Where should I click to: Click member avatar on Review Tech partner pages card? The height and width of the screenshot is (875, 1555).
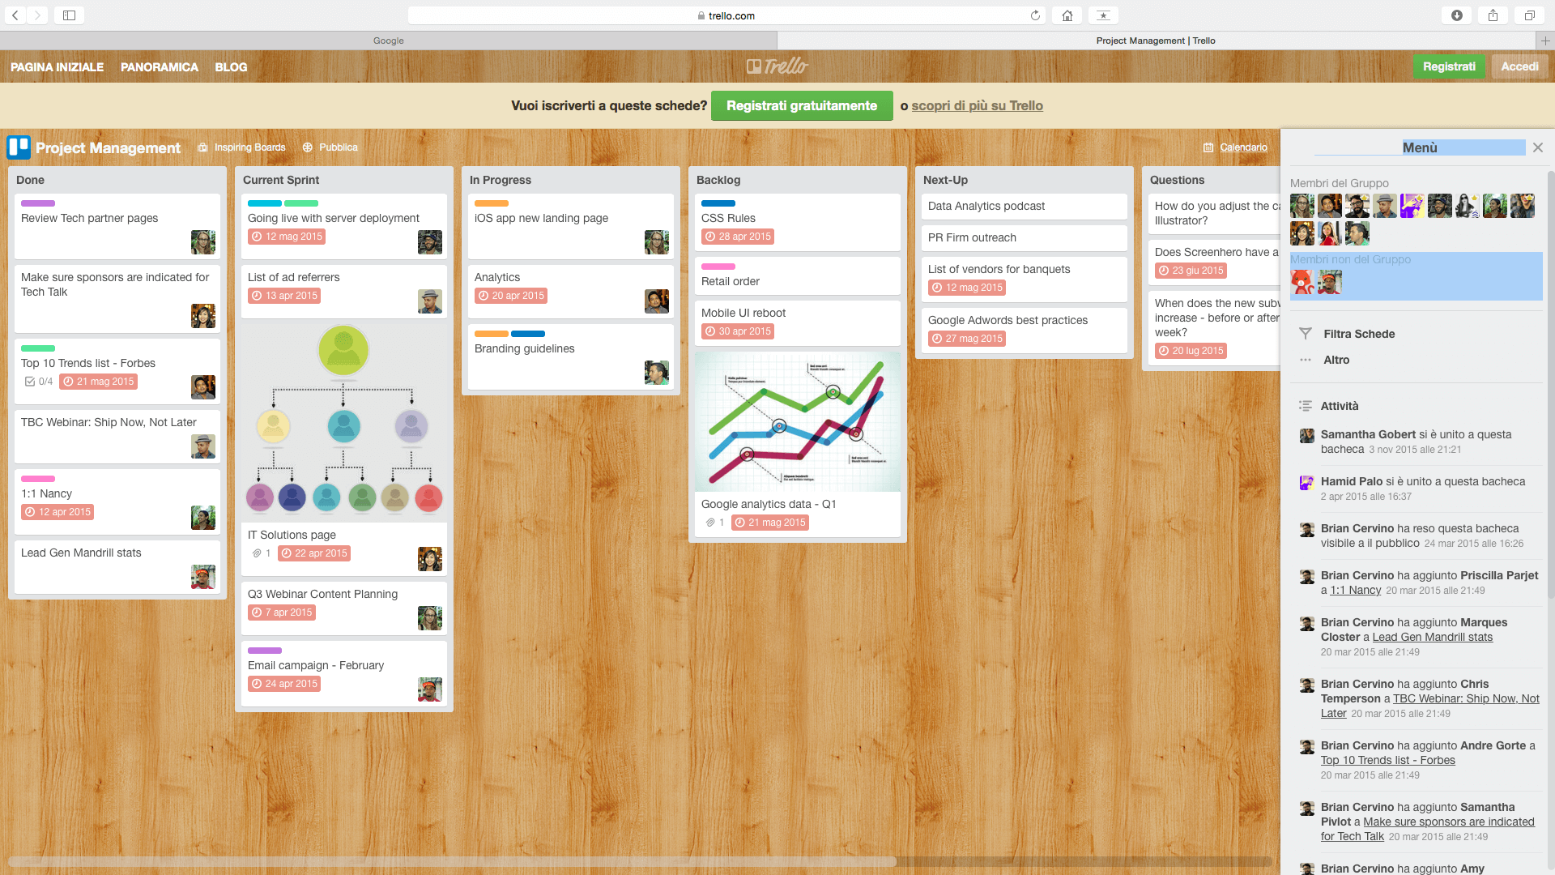[203, 242]
